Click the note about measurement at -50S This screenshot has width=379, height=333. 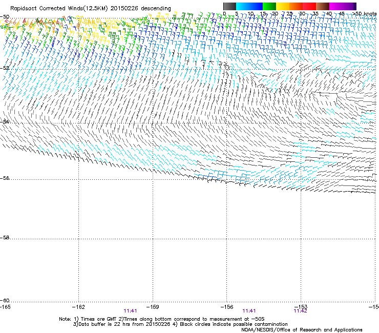tap(192, 319)
